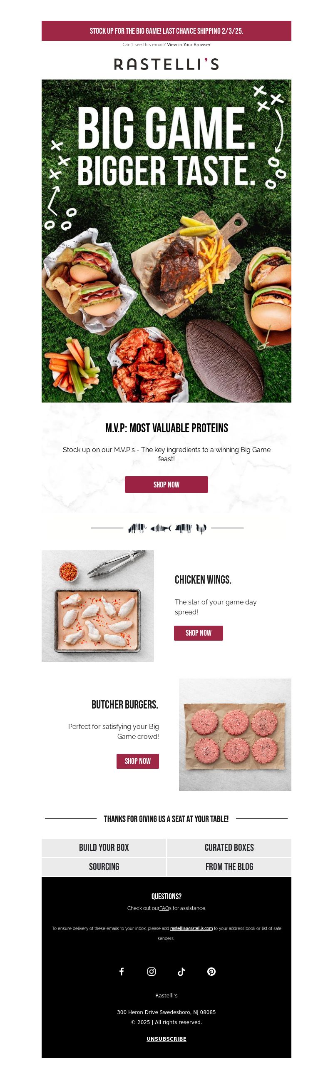The image size is (333, 1074).
Task: Click the TikTok social icon
Action: pos(181,972)
